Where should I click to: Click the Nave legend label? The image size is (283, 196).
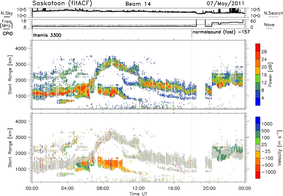pyautogui.click(x=269, y=25)
